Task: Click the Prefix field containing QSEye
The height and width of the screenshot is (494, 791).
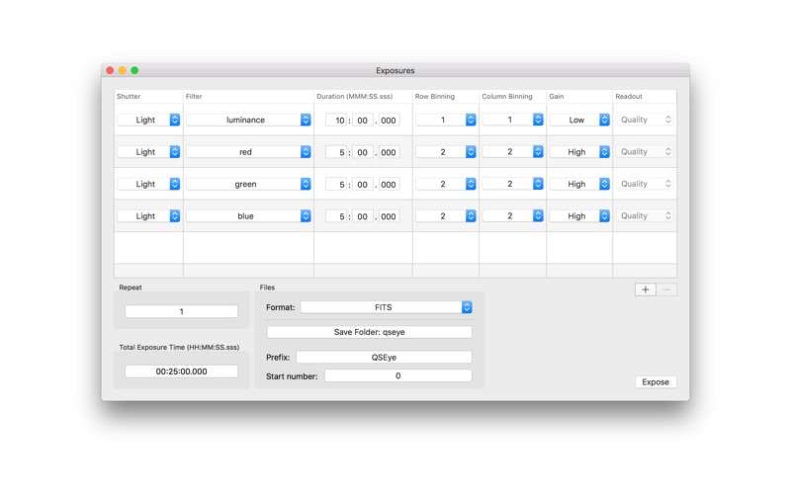Action: click(384, 357)
